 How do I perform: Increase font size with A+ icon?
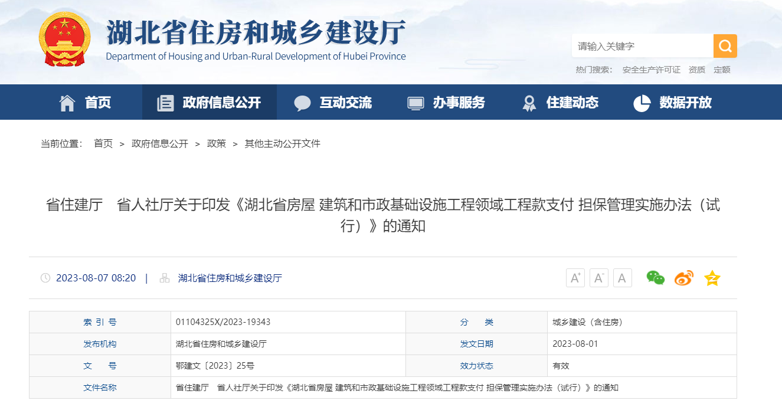click(x=575, y=278)
